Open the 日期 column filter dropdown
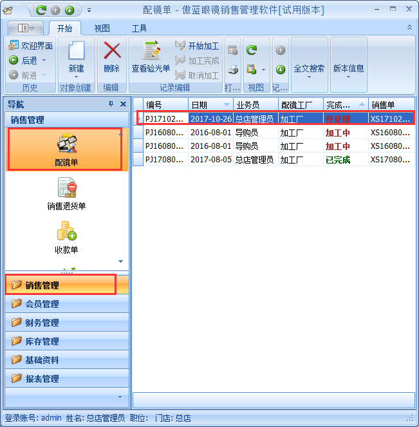The height and width of the screenshot is (427, 419). (x=227, y=104)
